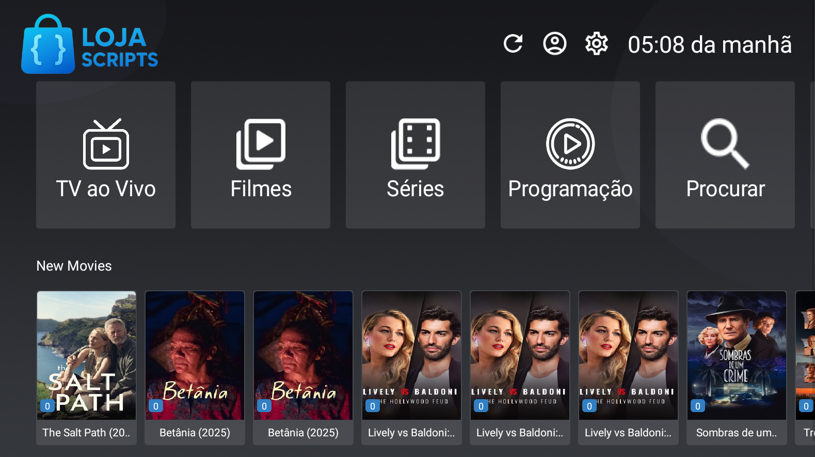Open the Sombras de um Crime poster
The image size is (815, 457).
(x=737, y=356)
